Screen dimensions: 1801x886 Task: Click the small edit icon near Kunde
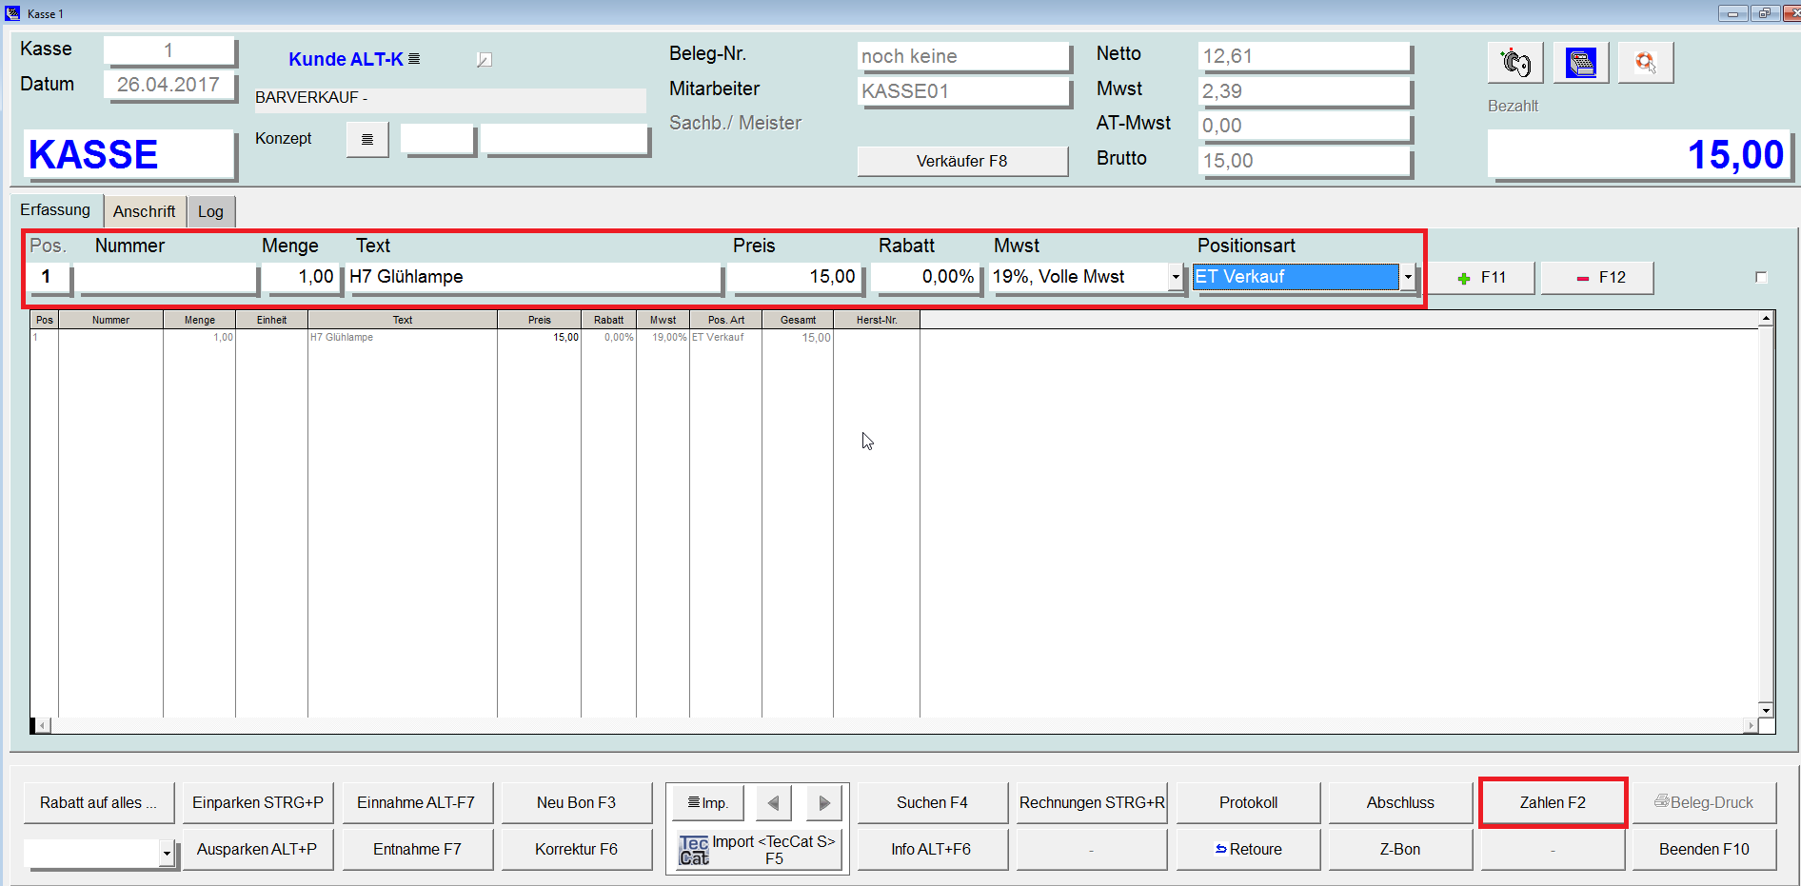tap(484, 60)
